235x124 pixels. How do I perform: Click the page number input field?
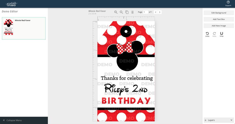coord(146,12)
